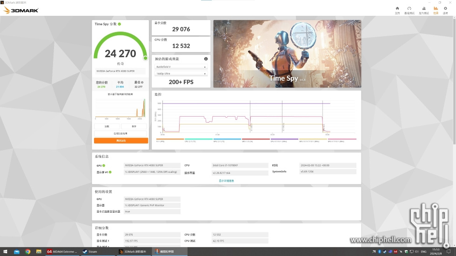Screen dimensions: 456x256
Task: Switch to AIDA64 Extreme in taskbar
Action: (x=62, y=252)
